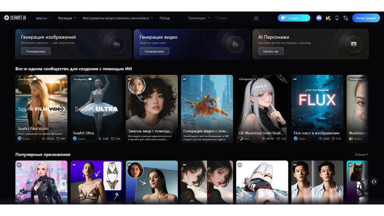Open the VIP membership icon
Screen dimensions: 384x216
(328, 18)
